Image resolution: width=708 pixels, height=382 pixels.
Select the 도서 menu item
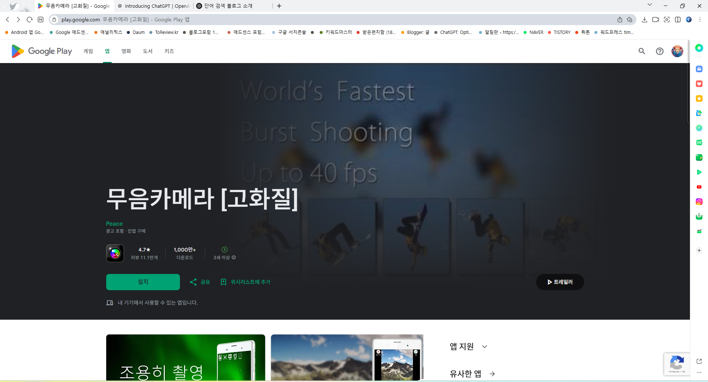click(x=147, y=51)
